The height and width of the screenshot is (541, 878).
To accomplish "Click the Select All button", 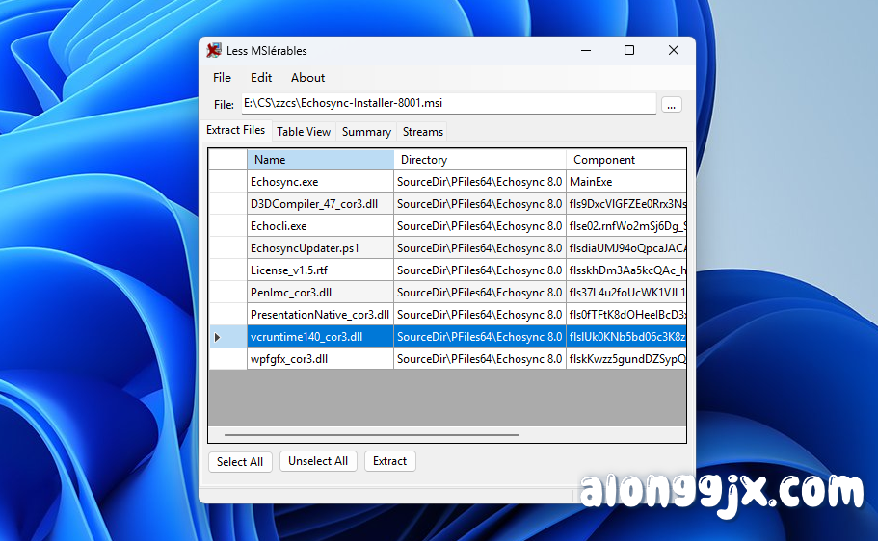I will [x=240, y=462].
